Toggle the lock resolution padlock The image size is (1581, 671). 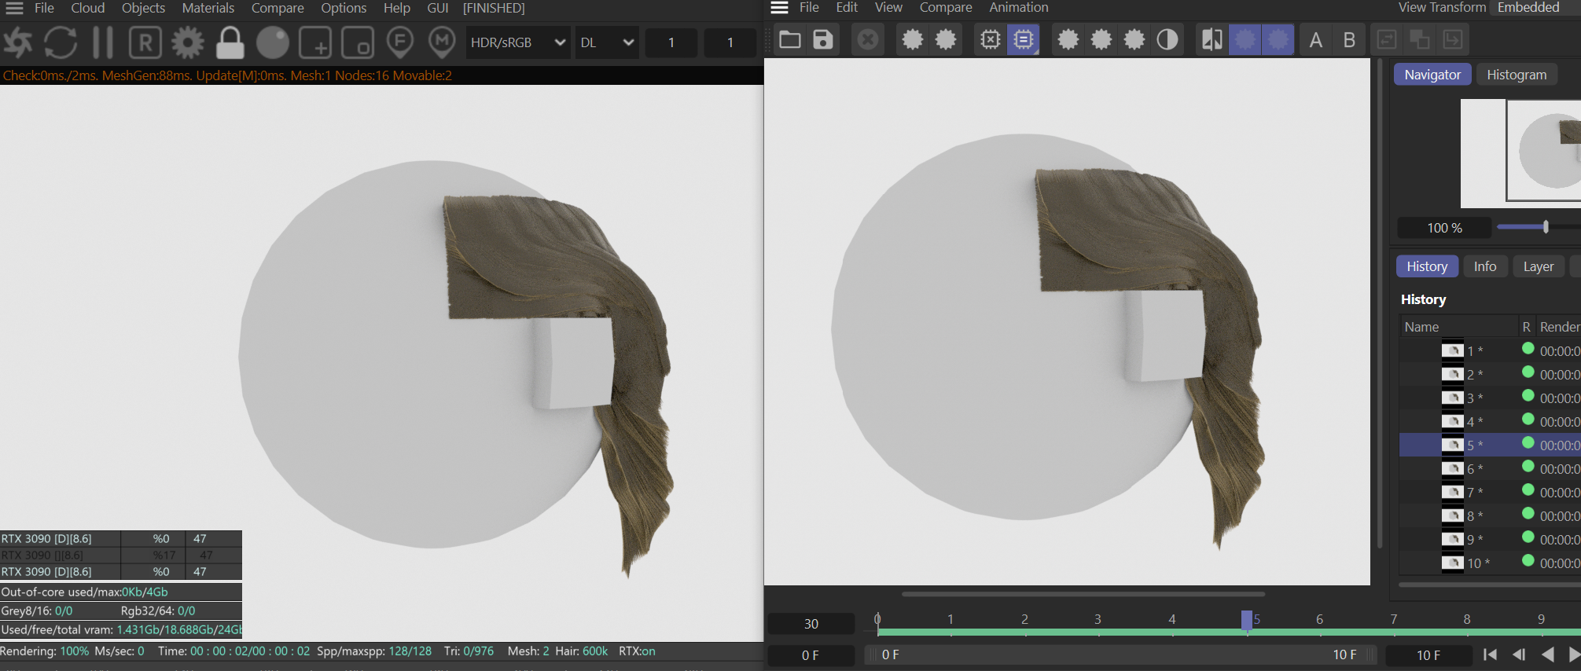(x=230, y=42)
